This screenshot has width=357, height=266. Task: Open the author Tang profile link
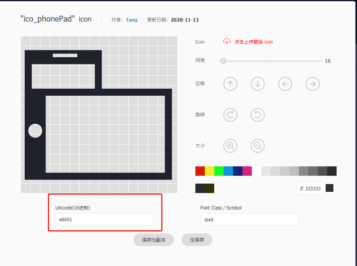(131, 20)
